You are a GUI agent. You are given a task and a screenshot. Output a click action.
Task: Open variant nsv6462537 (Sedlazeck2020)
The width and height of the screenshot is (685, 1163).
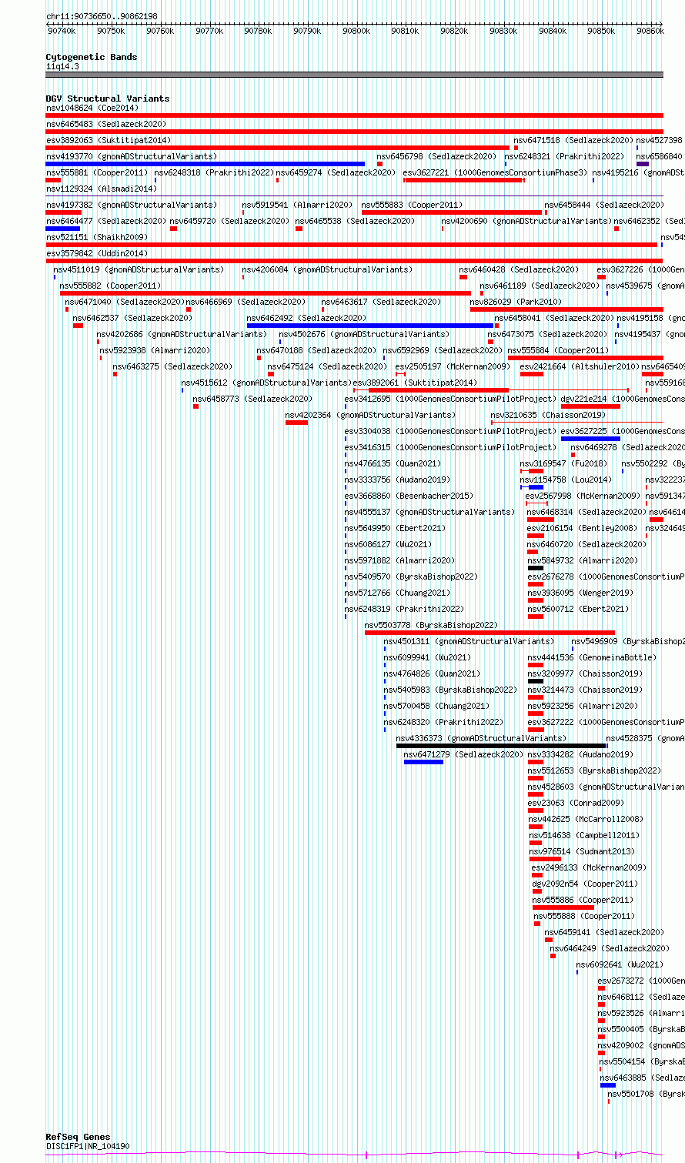[x=132, y=318]
